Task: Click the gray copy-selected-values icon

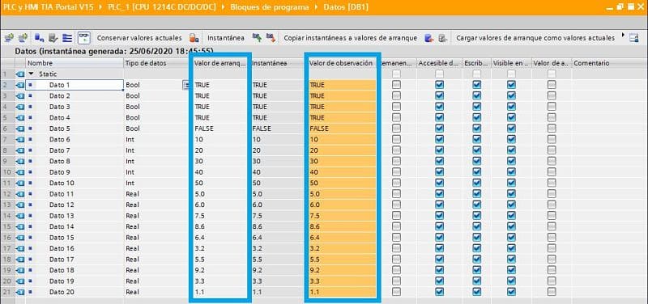Action: (442, 38)
